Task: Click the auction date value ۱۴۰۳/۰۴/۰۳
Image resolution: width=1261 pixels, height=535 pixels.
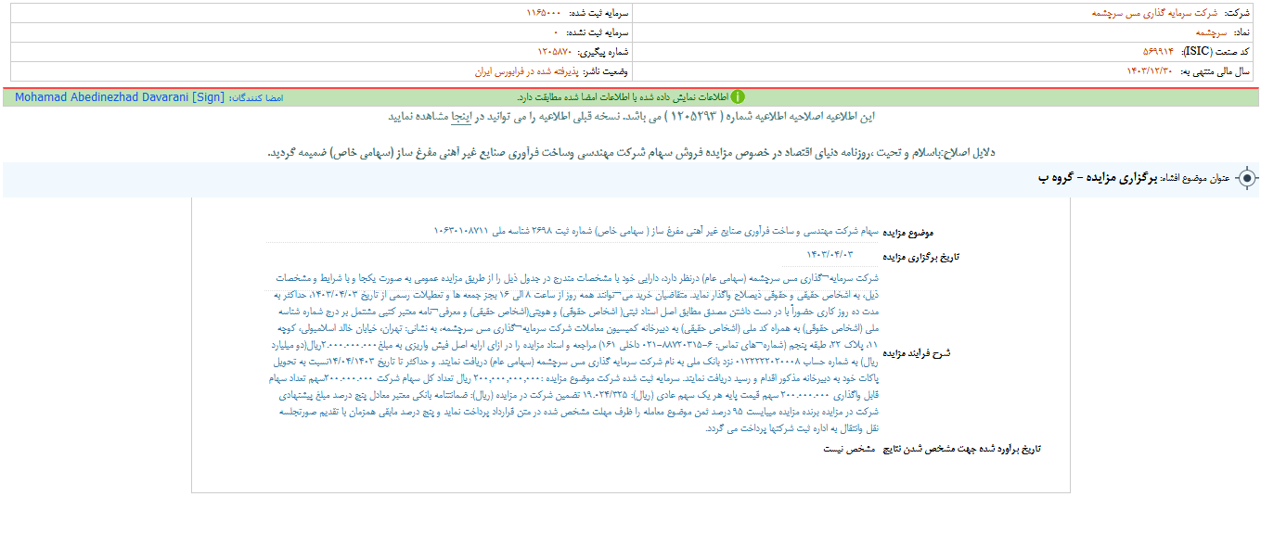Action: (829, 254)
